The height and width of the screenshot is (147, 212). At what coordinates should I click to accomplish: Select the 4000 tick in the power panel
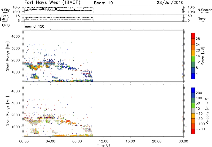pyautogui.click(x=15, y=36)
